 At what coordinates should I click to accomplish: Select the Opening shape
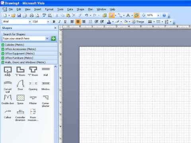pyautogui.click(x=33, y=86)
